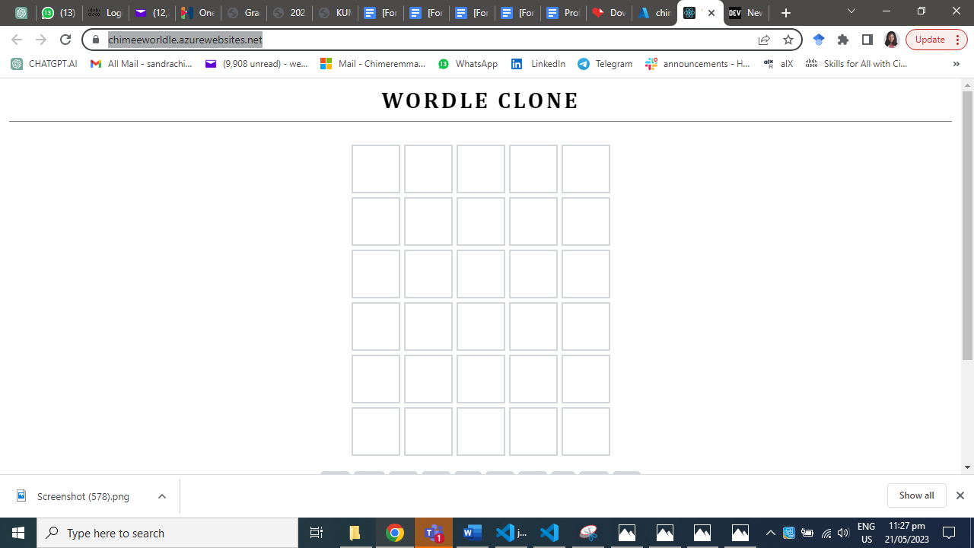
Task: Open the announcements Slack bookmark
Action: point(698,64)
